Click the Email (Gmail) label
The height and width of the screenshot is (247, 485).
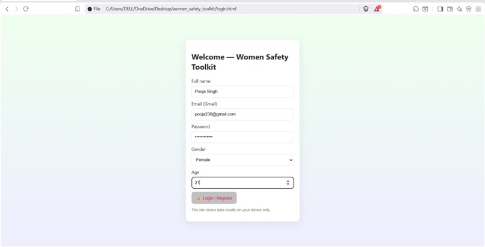coord(204,104)
